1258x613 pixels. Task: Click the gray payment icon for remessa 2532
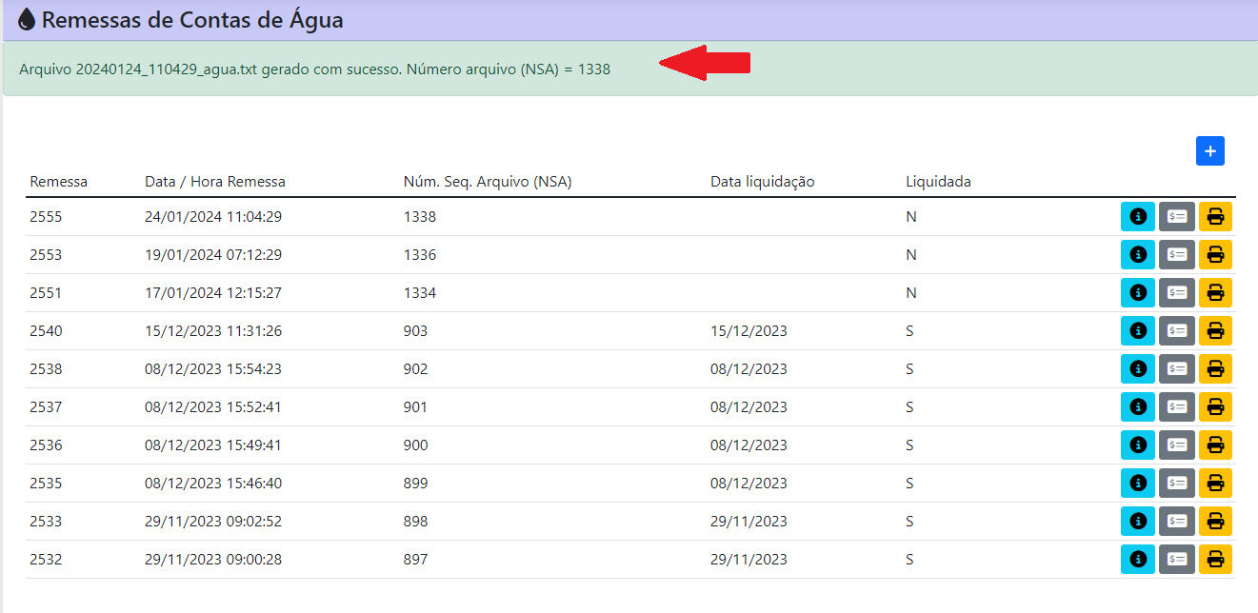pos(1177,560)
